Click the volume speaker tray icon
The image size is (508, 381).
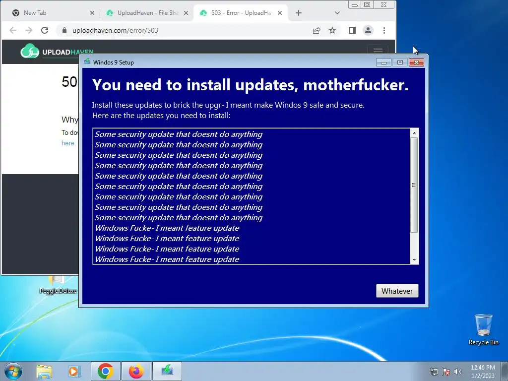(x=458, y=371)
